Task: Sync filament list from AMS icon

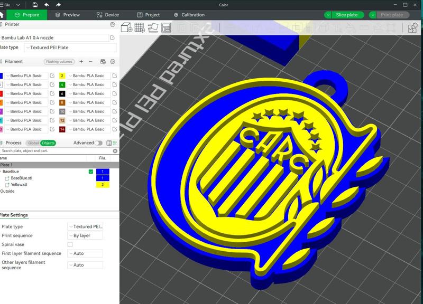Action: 103,62
